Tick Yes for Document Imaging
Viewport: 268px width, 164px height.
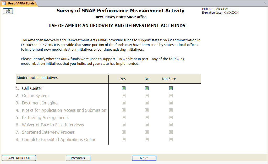(x=124, y=103)
